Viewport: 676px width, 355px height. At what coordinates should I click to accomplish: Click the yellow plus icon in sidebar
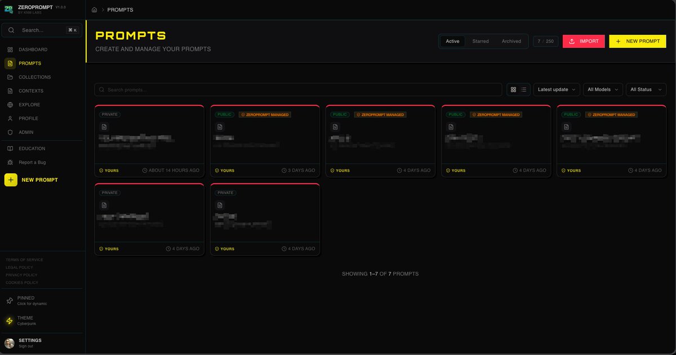pyautogui.click(x=11, y=180)
